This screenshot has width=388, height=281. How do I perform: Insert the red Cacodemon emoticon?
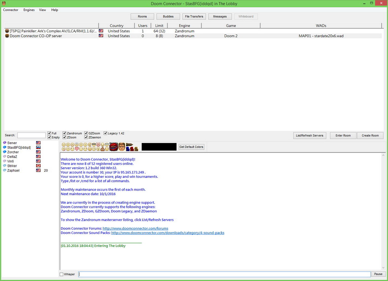[113, 147]
